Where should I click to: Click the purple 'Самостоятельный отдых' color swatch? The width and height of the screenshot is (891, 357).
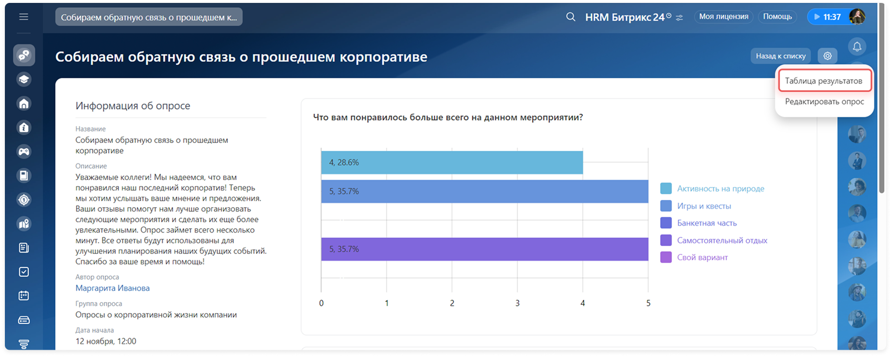click(666, 240)
